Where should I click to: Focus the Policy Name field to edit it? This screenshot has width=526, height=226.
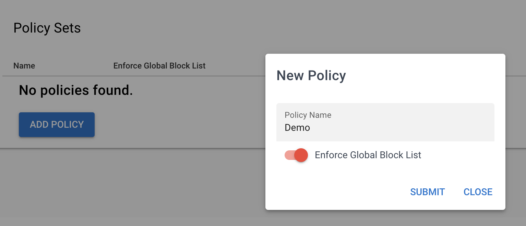385,127
